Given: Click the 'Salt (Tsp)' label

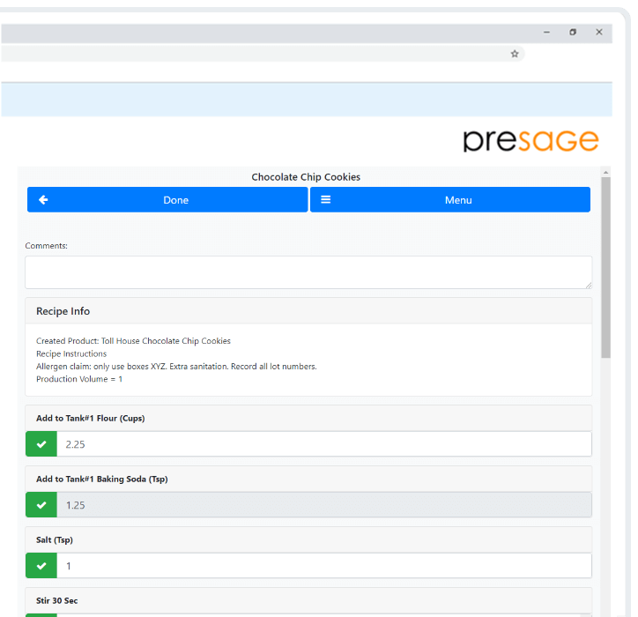Looking at the screenshot, I should click(54, 540).
